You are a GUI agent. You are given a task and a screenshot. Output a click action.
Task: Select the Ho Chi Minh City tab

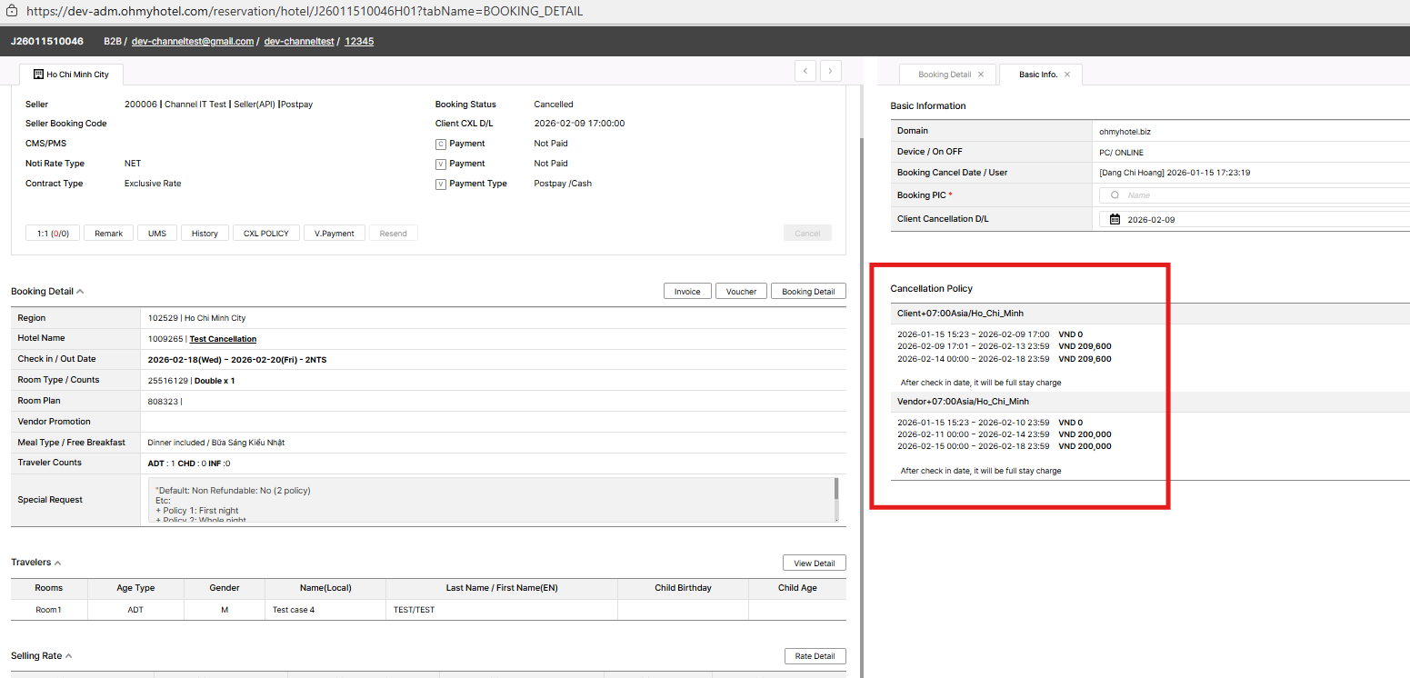click(x=76, y=74)
